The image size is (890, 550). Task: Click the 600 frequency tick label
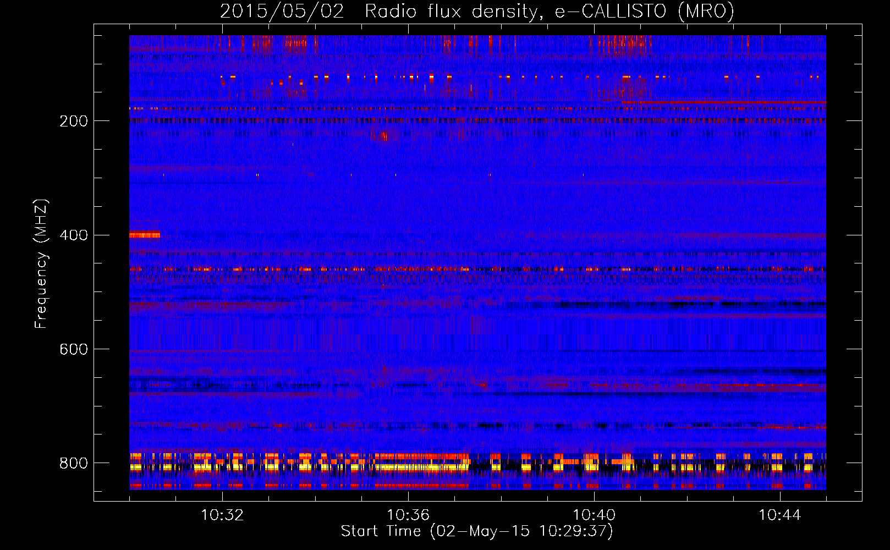pos(73,350)
